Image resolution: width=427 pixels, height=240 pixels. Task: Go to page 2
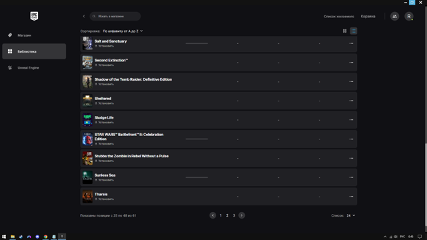pos(227,215)
